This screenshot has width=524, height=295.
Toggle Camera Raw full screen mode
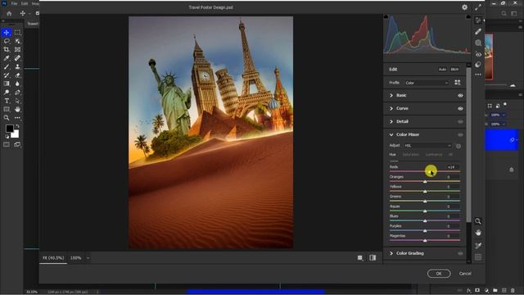[x=478, y=7]
